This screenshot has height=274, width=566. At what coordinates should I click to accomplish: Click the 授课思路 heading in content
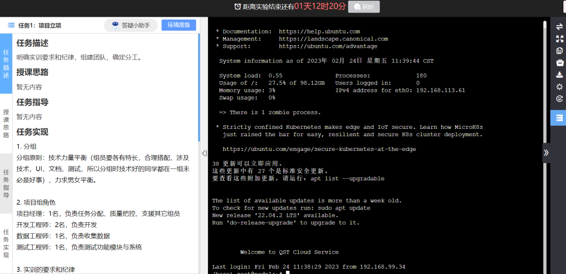(x=32, y=72)
